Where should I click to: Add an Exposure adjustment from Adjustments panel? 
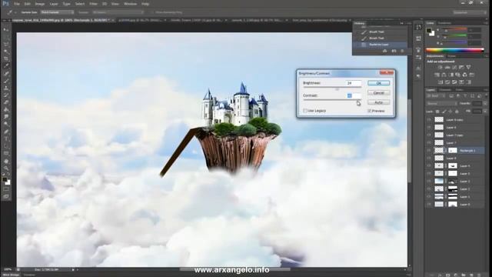pyautogui.click(x=461, y=67)
